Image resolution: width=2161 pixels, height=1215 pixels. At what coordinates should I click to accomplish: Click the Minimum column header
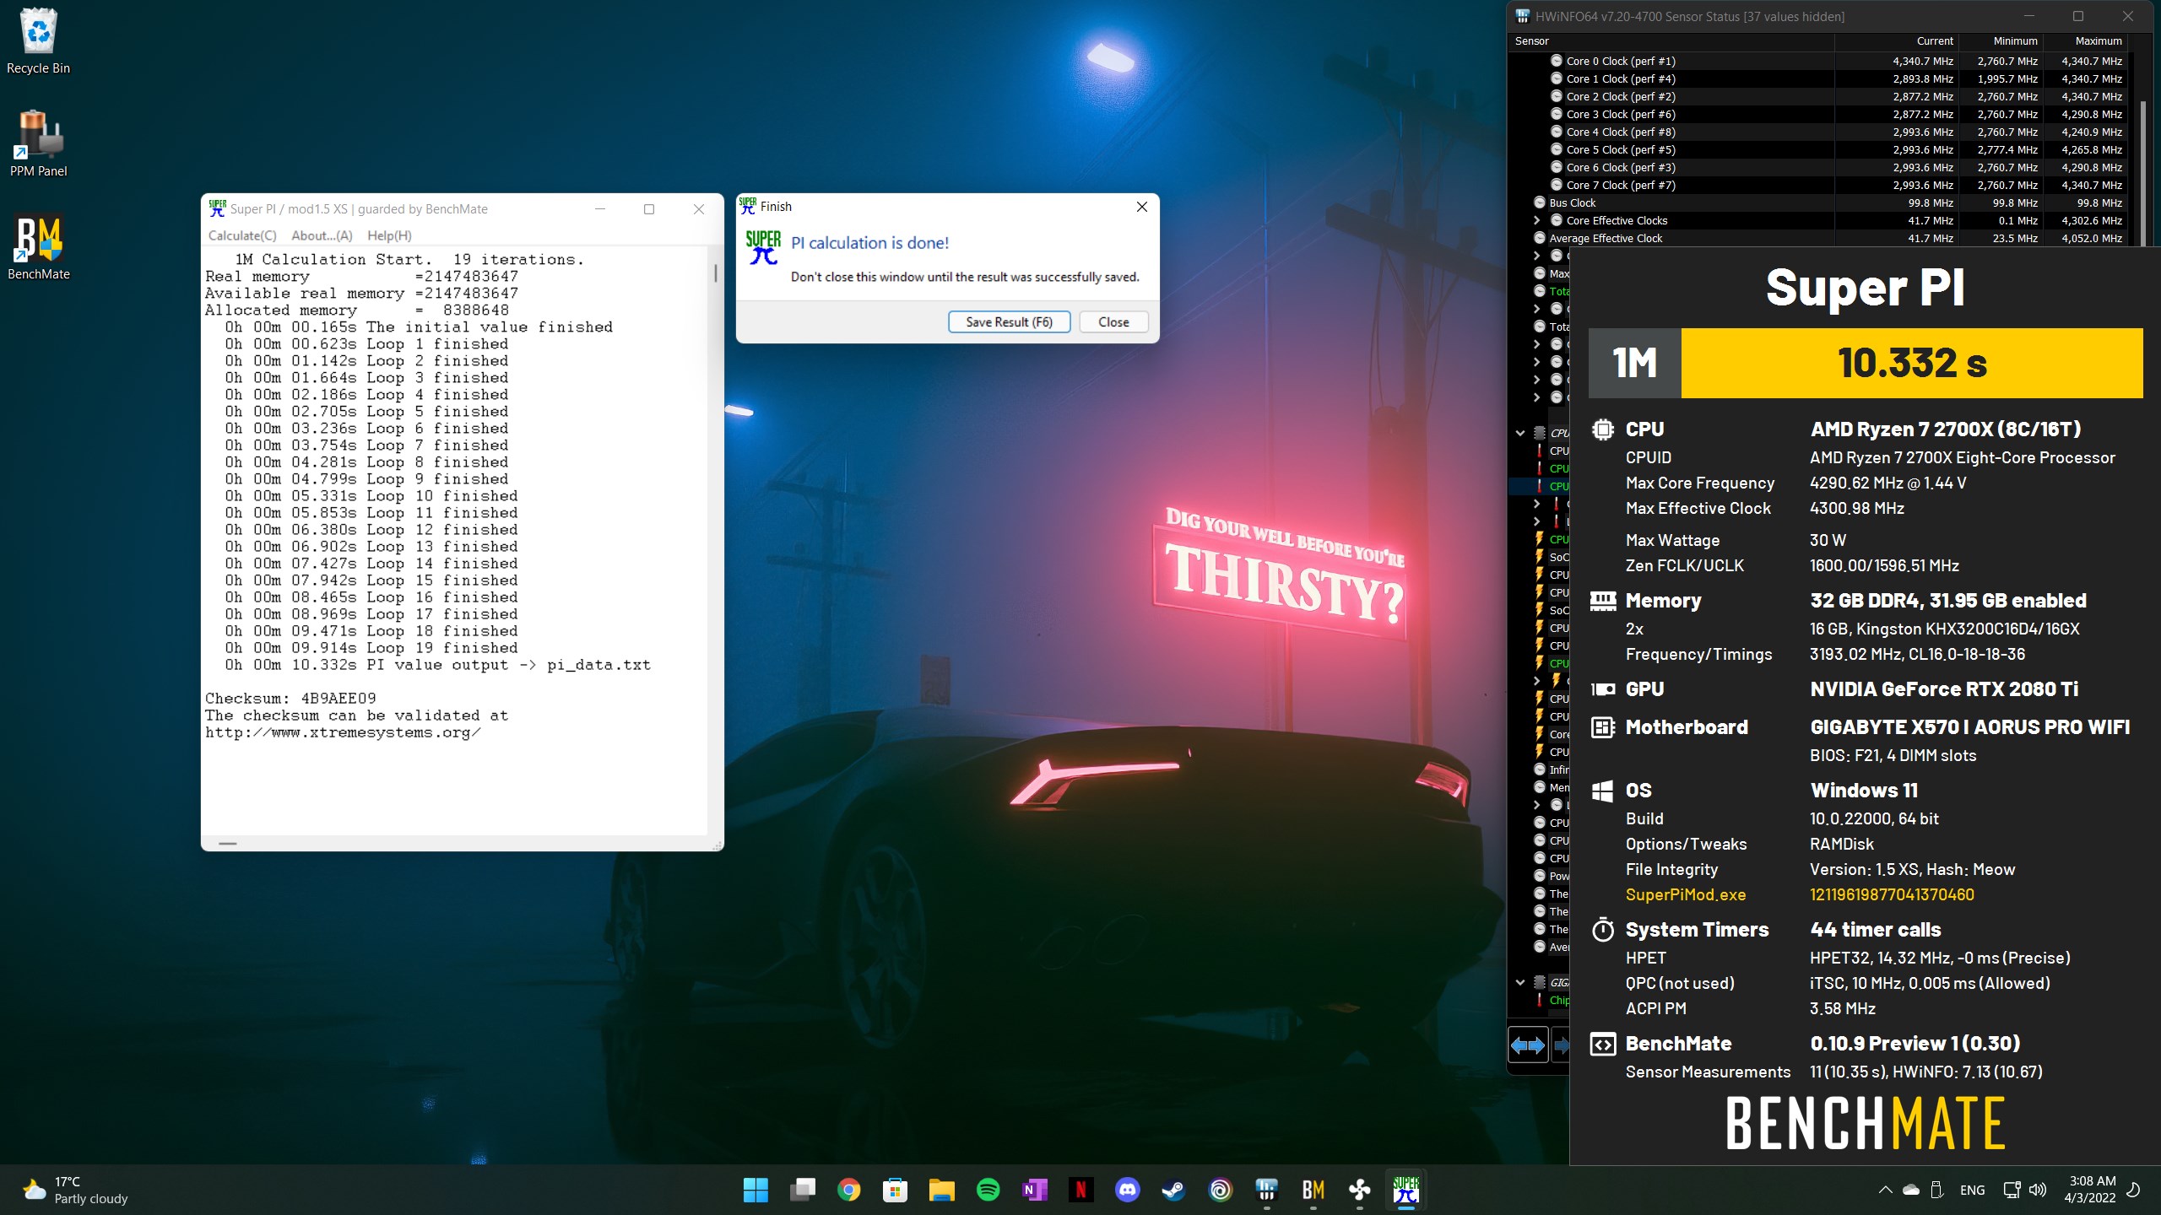click(2001, 40)
